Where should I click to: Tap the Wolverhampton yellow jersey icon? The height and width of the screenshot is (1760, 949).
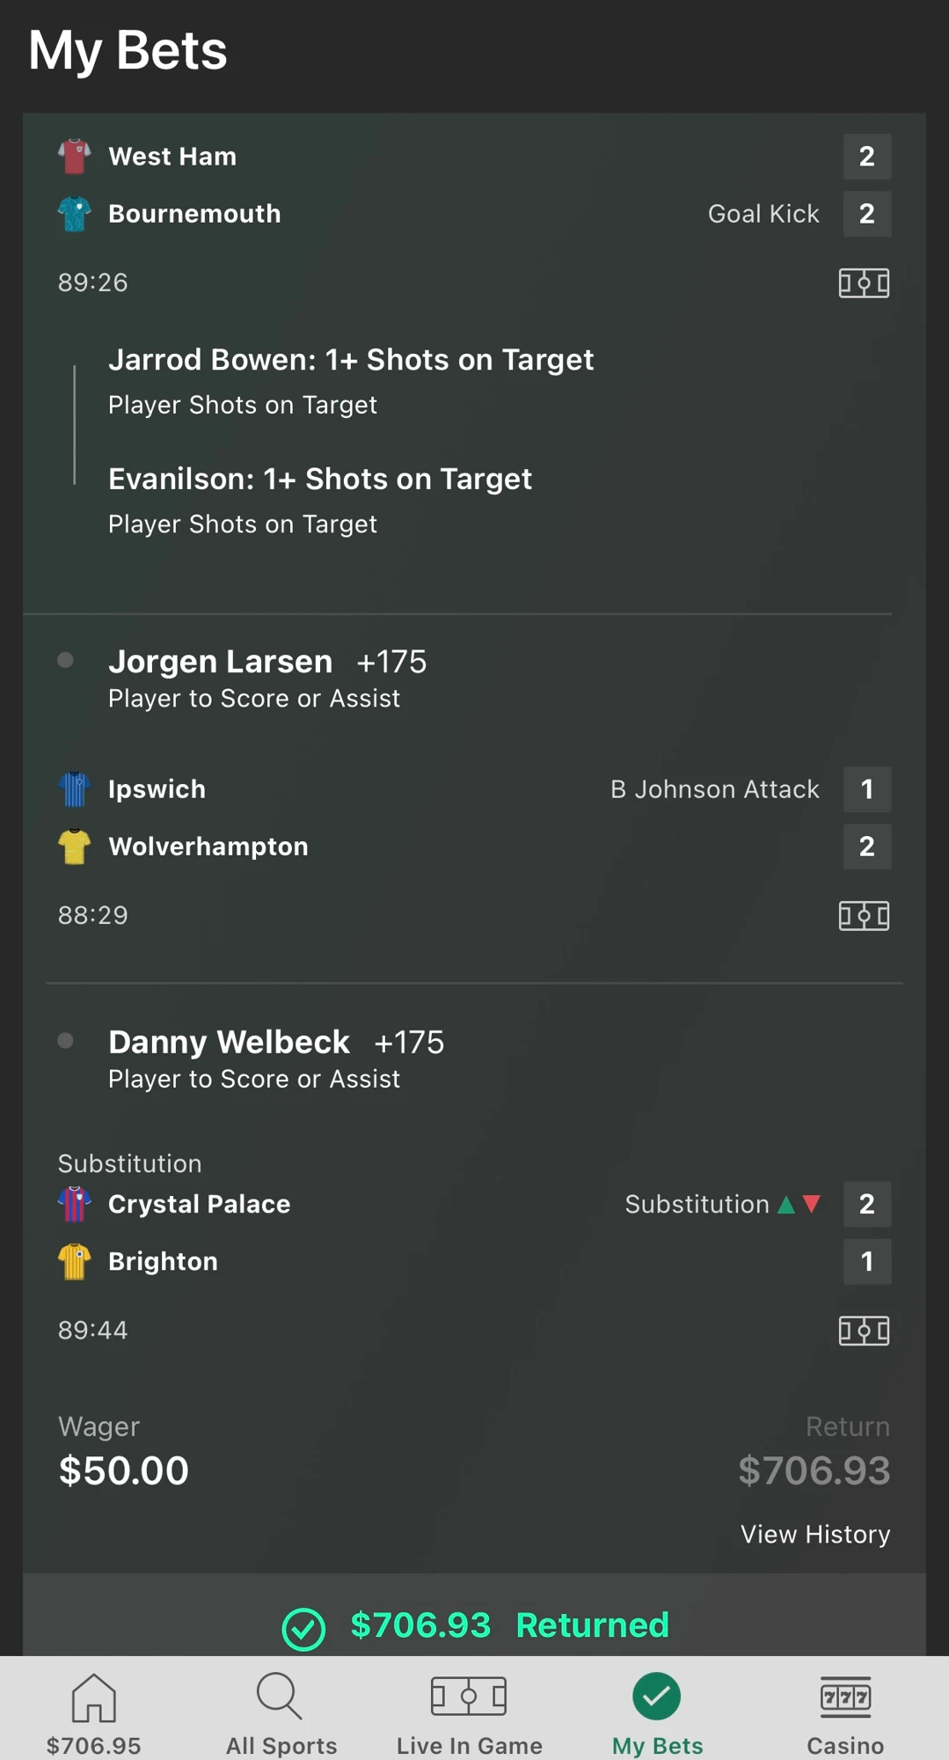point(75,847)
